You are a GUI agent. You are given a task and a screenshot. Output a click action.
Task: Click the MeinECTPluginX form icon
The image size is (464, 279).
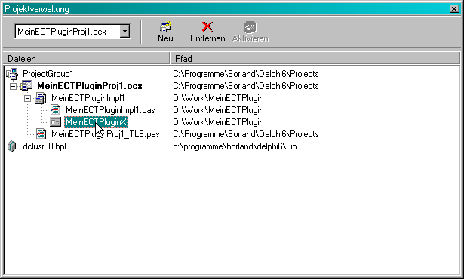55,122
